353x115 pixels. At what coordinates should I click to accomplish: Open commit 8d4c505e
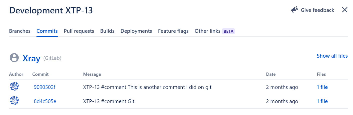coord(45,101)
